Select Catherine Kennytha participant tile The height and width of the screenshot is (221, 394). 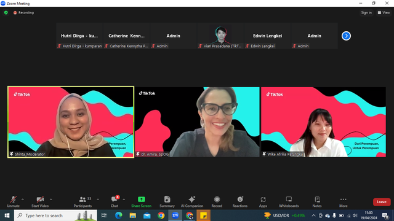(x=127, y=36)
